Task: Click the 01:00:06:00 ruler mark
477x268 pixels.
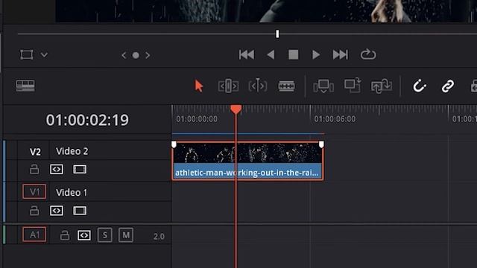Action: pos(335,119)
